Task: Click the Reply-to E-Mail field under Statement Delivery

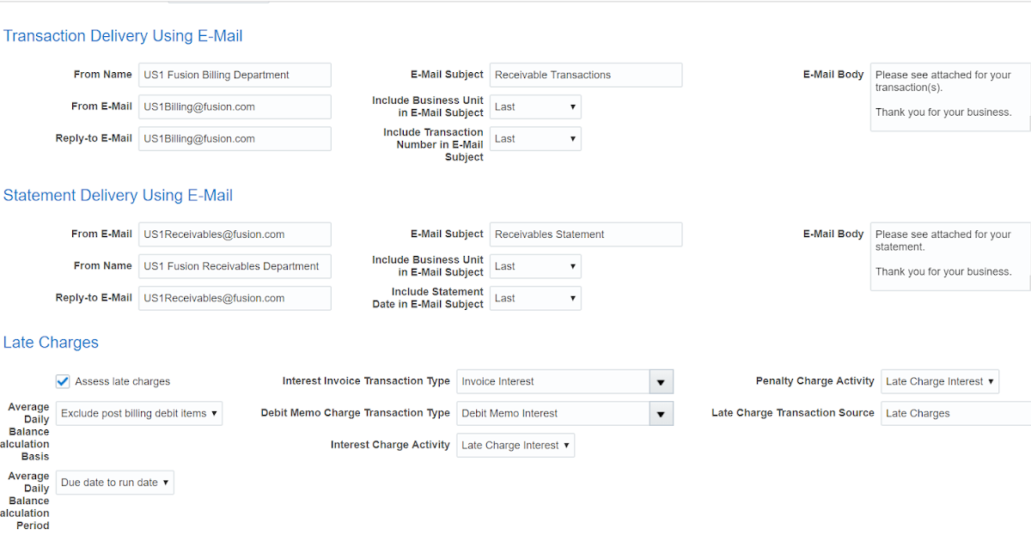Action: click(x=234, y=297)
